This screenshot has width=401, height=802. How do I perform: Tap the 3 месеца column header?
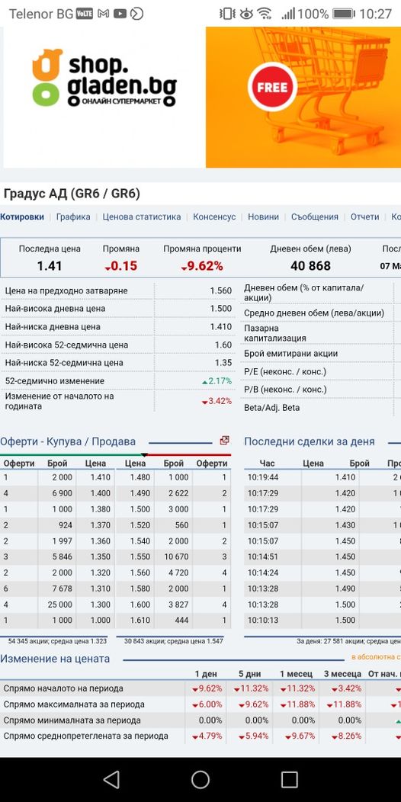[x=342, y=674]
